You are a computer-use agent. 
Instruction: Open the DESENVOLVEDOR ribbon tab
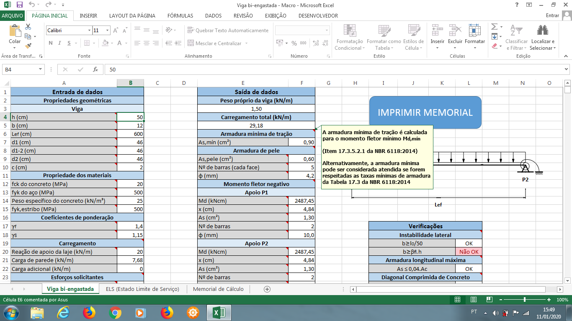pos(318,15)
